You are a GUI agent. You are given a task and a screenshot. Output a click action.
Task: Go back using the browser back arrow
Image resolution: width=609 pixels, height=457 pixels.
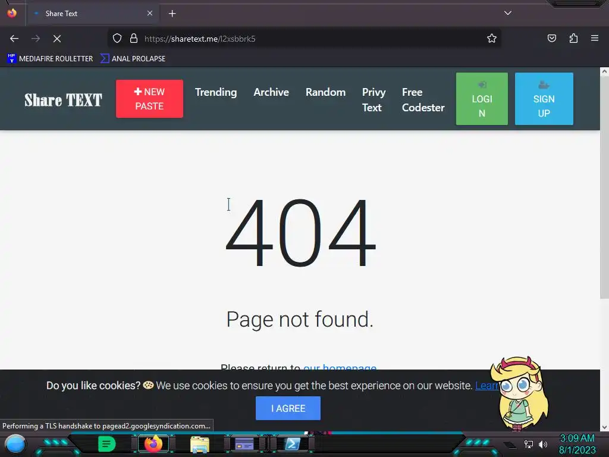14,39
